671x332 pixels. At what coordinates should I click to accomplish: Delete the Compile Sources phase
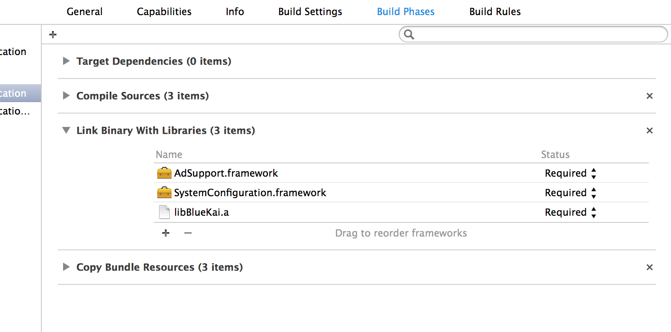pyautogui.click(x=649, y=96)
